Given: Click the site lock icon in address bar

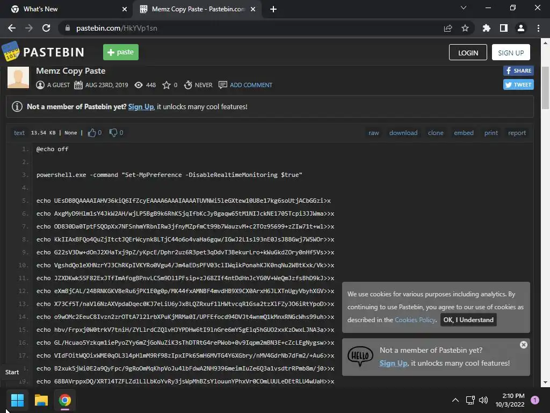Looking at the screenshot, I should click(68, 28).
